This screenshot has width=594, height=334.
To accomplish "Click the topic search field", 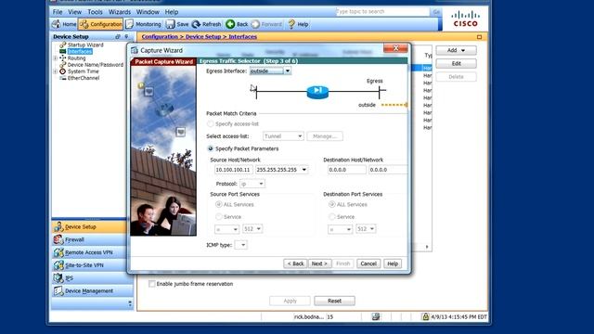I will click(x=382, y=12).
